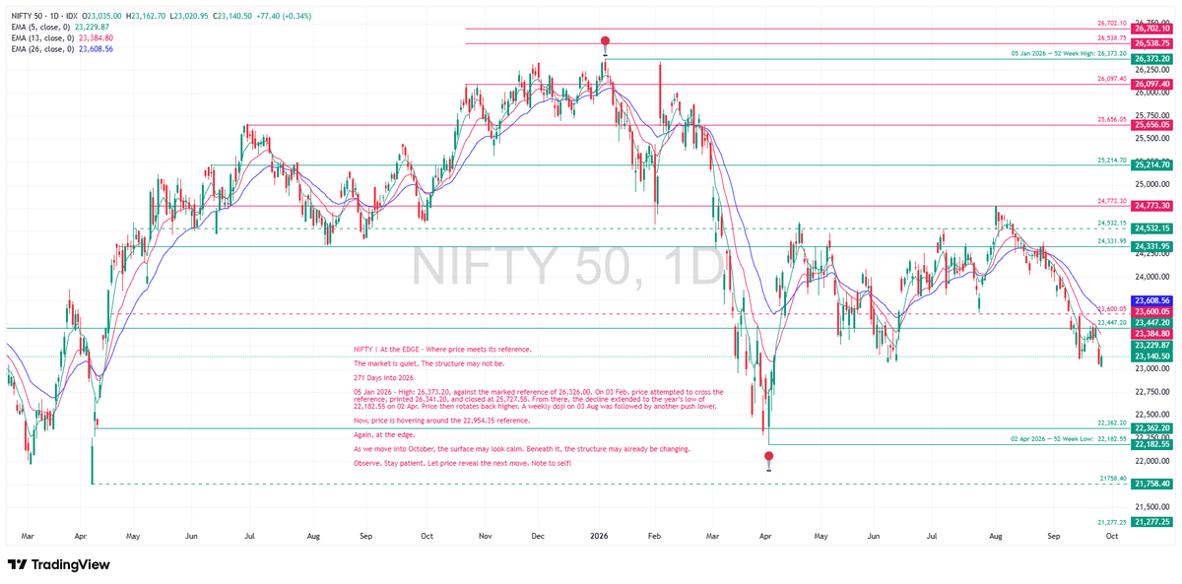Image resolution: width=1182 pixels, height=584 pixels.
Task: Click the note '271 Days into 2026'
Action: pyautogui.click(x=384, y=378)
